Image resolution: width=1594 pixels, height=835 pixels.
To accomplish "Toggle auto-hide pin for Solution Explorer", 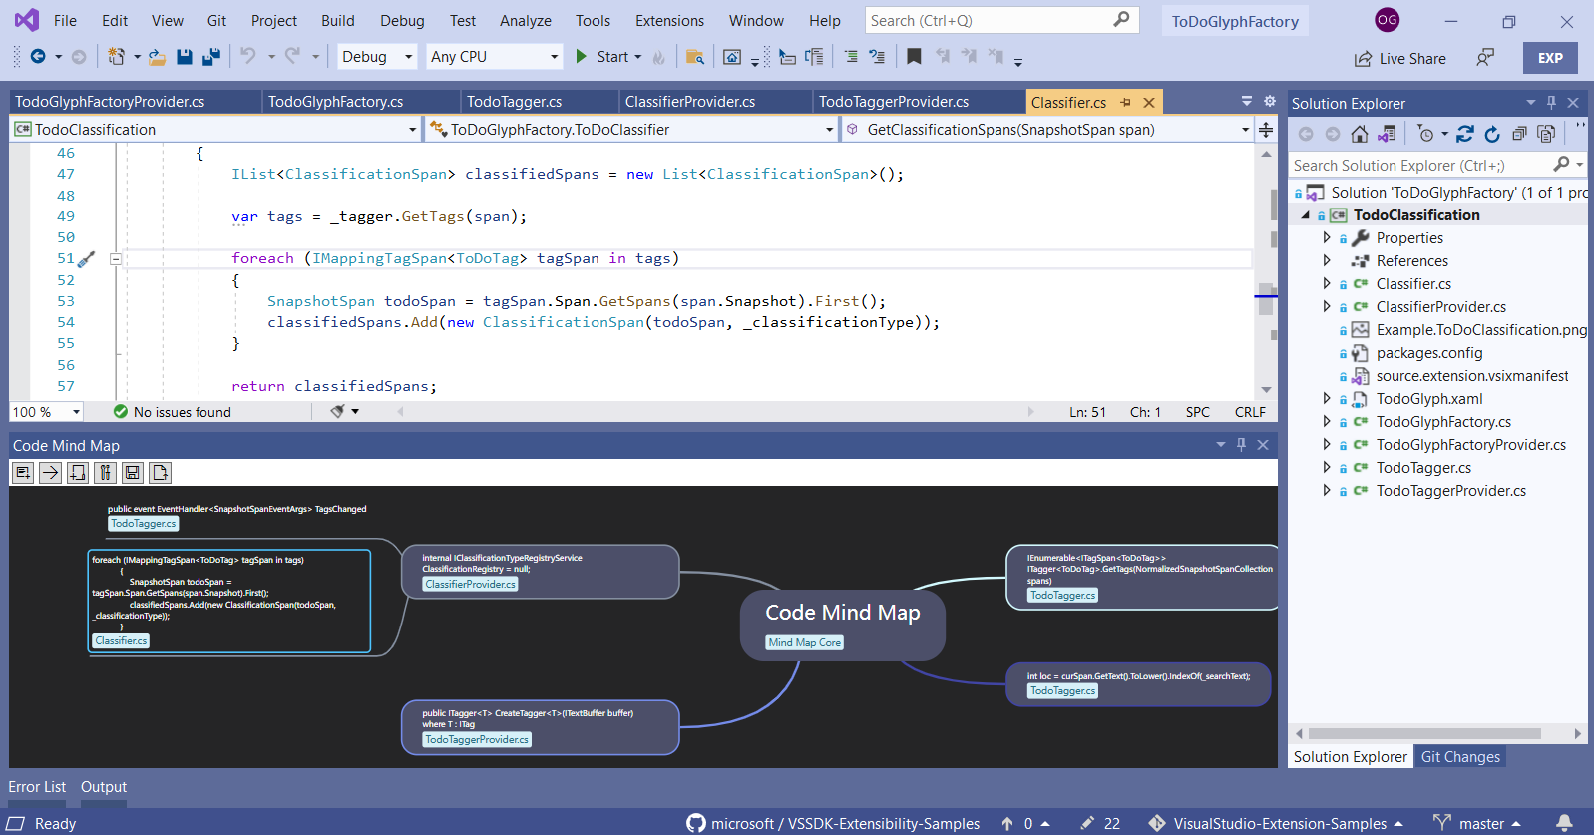I will pyautogui.click(x=1551, y=103).
